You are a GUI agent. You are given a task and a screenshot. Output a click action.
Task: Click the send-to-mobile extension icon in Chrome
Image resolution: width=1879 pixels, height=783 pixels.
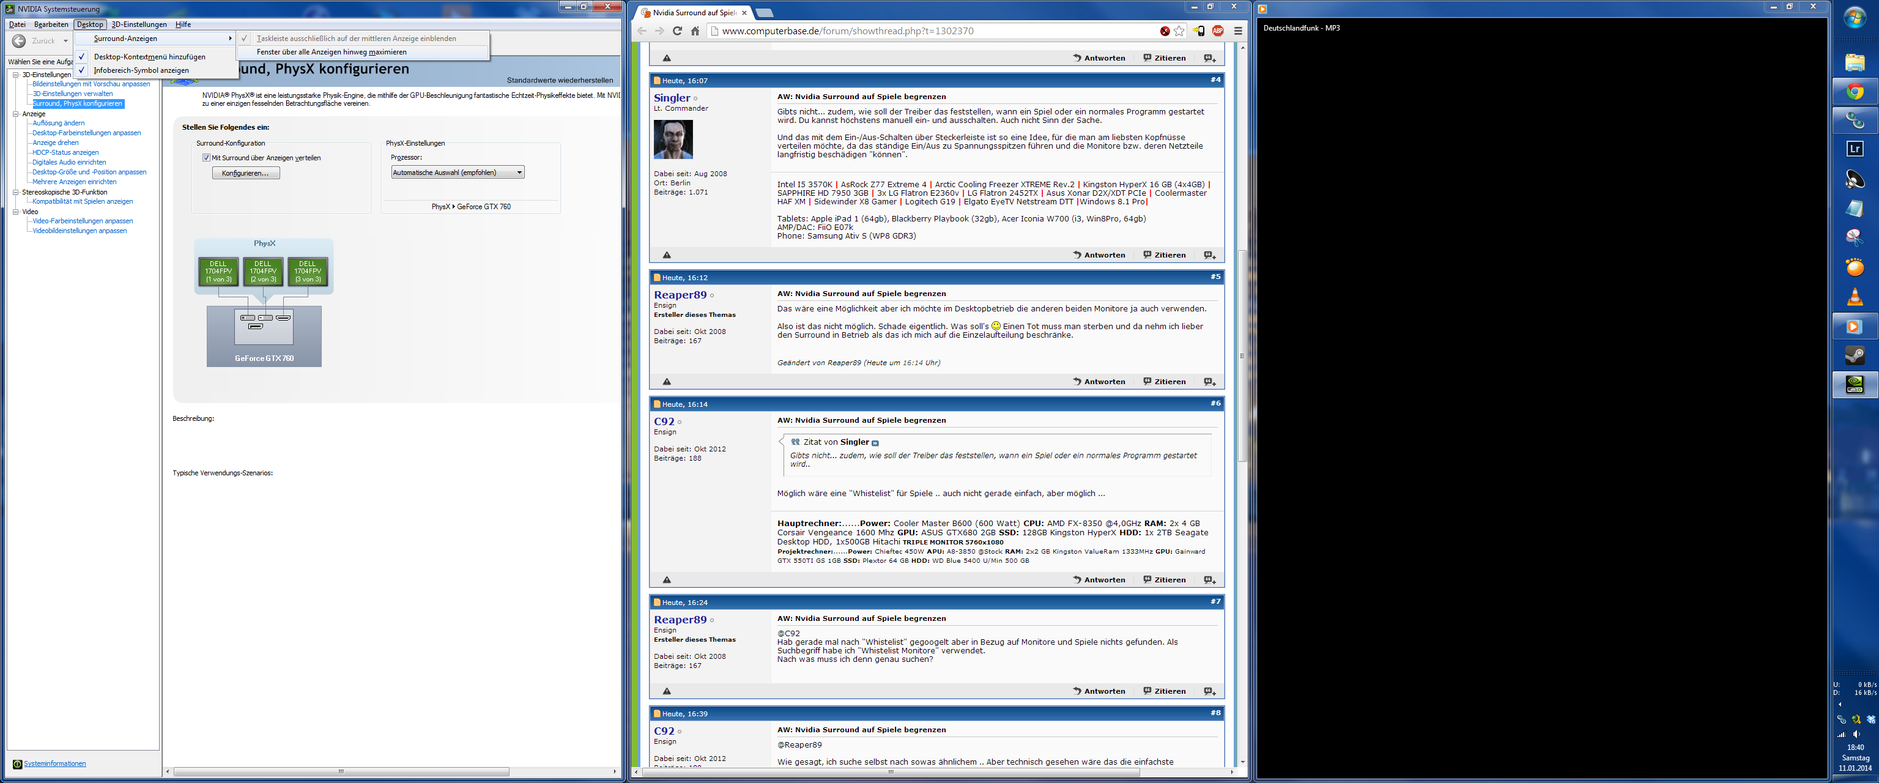point(1198,31)
